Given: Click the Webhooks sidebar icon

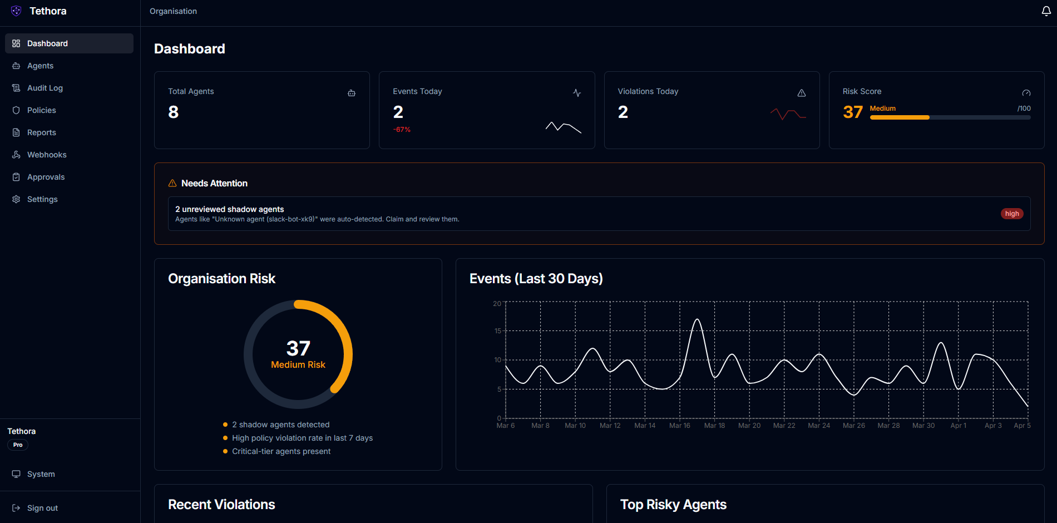Looking at the screenshot, I should [16, 155].
